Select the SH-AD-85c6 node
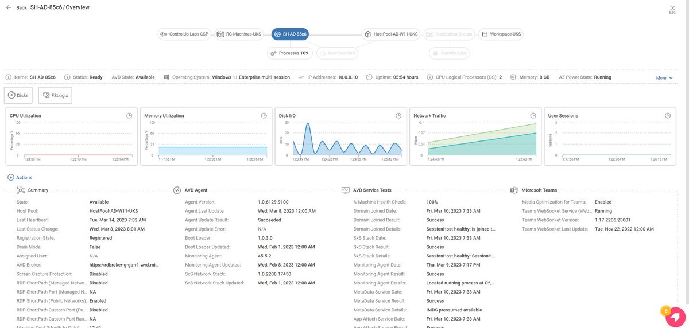The height and width of the screenshot is (328, 689). pyautogui.click(x=290, y=34)
